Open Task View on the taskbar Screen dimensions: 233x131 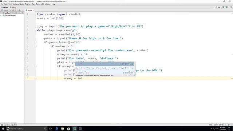(x=51, y=128)
